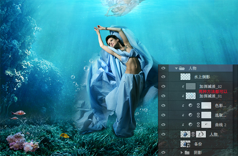This screenshot has width=238, height=156.
Task: Hide the 加深减淡_02 layer
Action: 163,86
